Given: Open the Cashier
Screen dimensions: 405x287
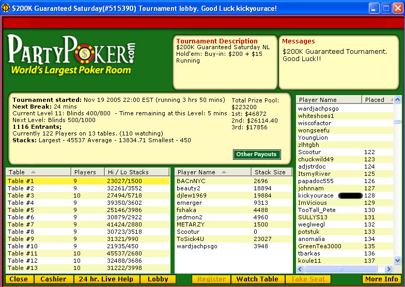Looking at the screenshot, I should click(x=53, y=279).
